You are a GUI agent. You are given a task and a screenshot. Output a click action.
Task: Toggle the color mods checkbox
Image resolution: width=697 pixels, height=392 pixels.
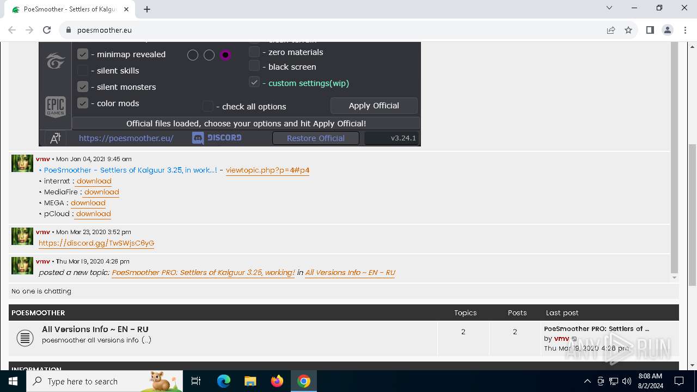click(x=83, y=103)
